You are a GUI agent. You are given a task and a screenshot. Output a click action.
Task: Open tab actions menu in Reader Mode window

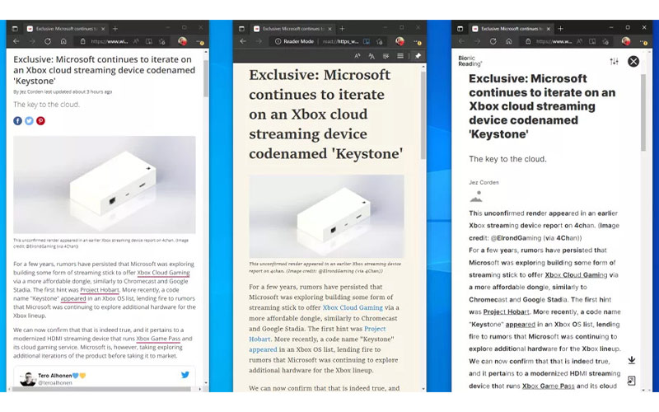241,29
